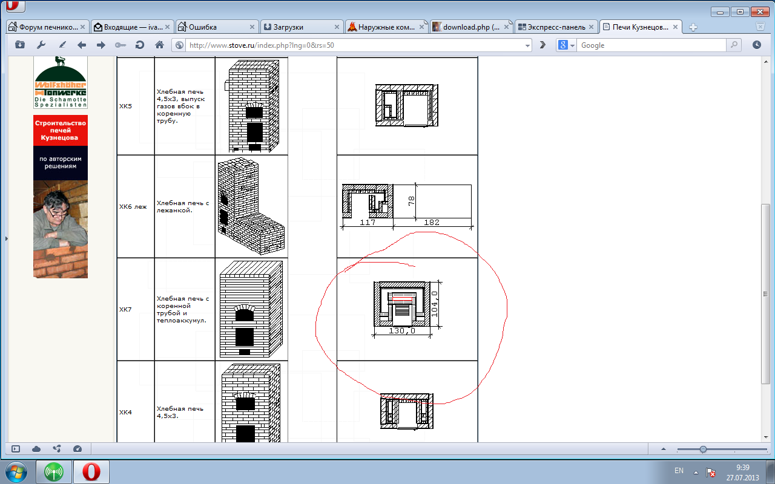The image size is (775, 484).
Task: Open the history clock icon
Action: (x=756, y=45)
